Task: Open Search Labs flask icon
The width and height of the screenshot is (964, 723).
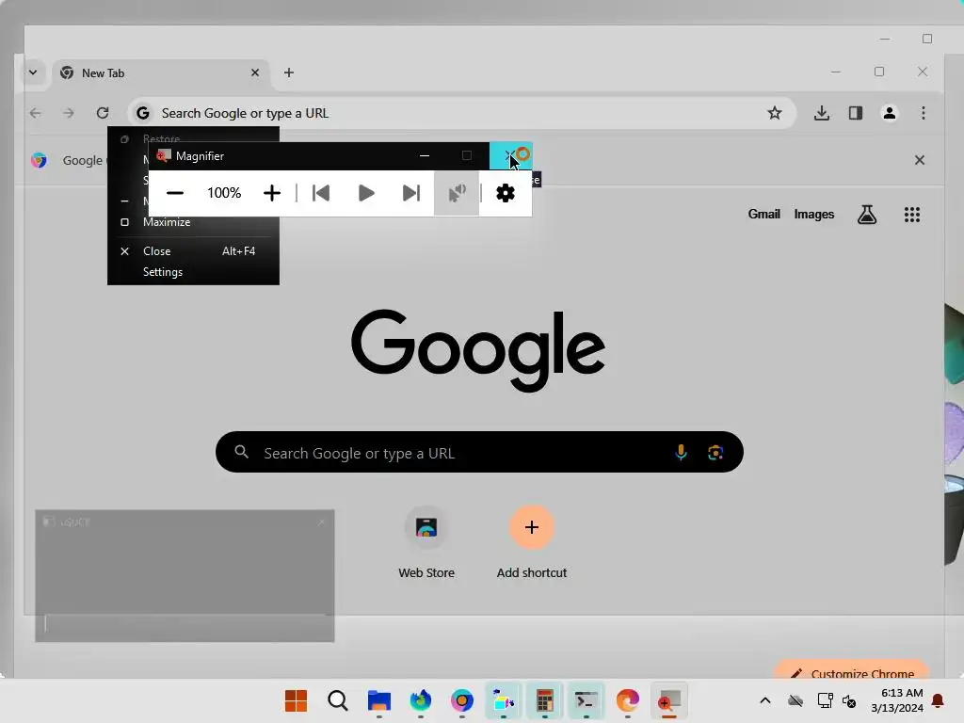Action: coord(867,215)
